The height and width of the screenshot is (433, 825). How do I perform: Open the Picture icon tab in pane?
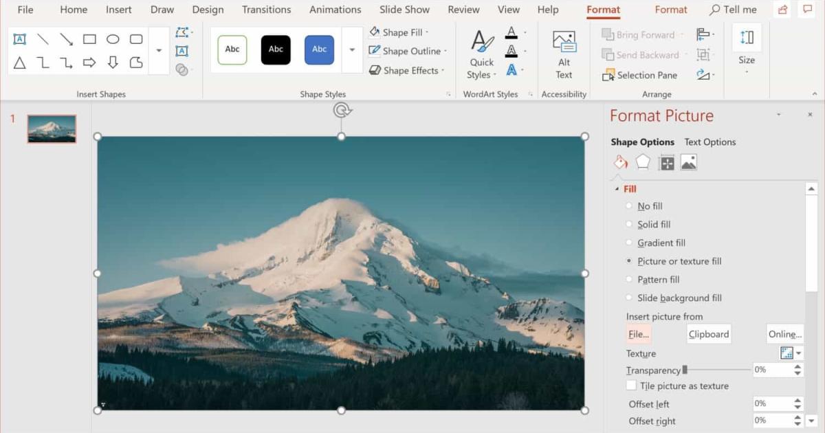689,162
